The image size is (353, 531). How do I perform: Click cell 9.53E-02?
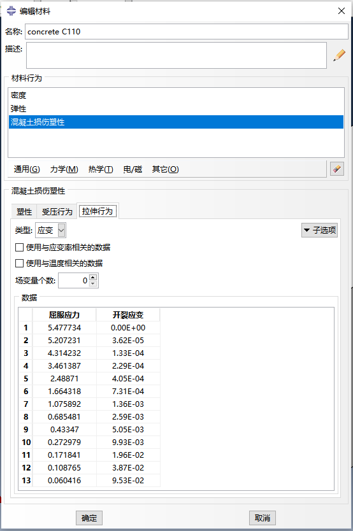coord(128,481)
